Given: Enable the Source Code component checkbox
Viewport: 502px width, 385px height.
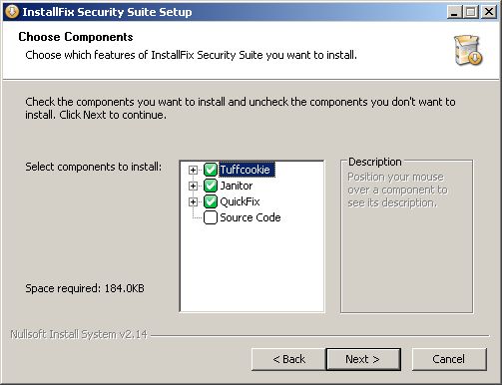Looking at the screenshot, I should pyautogui.click(x=211, y=217).
